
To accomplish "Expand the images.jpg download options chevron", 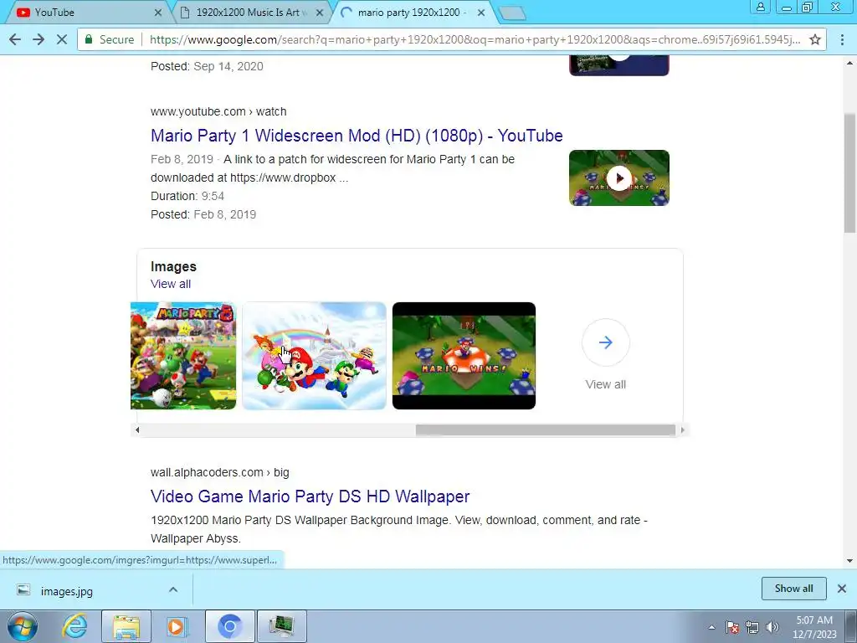I will coord(172,589).
